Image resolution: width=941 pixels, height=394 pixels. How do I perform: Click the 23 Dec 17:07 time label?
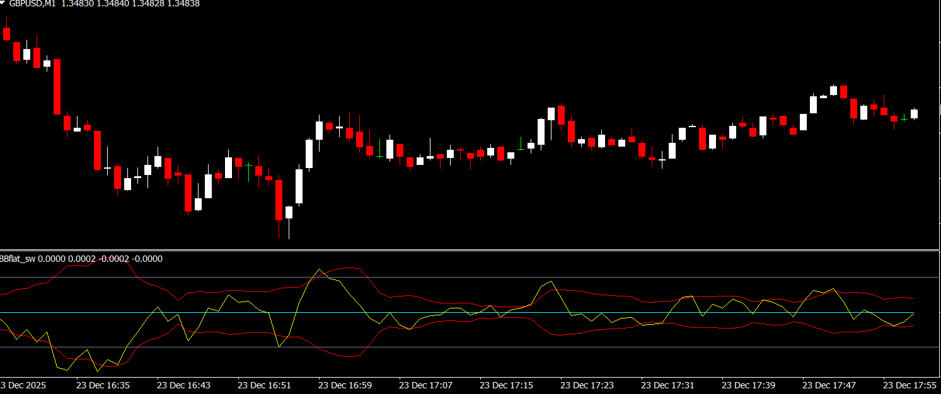point(425,385)
